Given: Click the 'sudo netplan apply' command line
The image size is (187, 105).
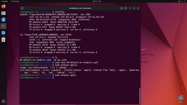Looking at the screenshot, I should pos(65,75).
